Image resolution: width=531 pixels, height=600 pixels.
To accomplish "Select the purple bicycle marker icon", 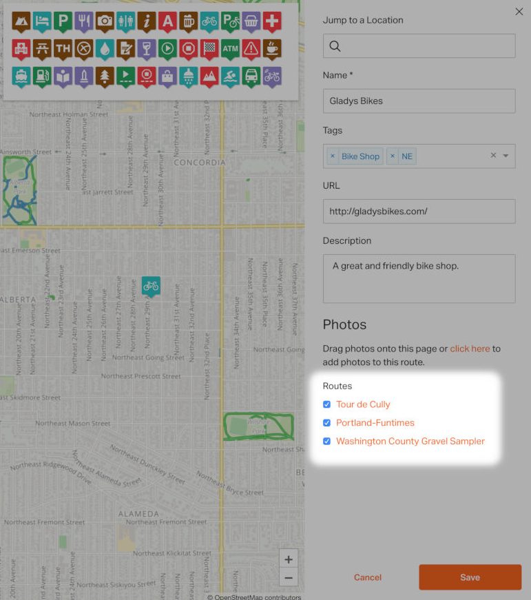I will point(272,76).
